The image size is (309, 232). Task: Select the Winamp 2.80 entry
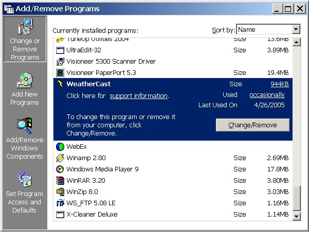[173, 158]
